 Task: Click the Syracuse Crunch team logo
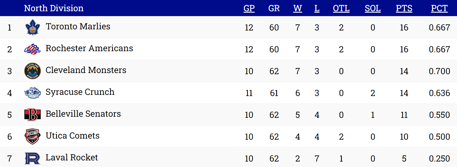(33, 93)
